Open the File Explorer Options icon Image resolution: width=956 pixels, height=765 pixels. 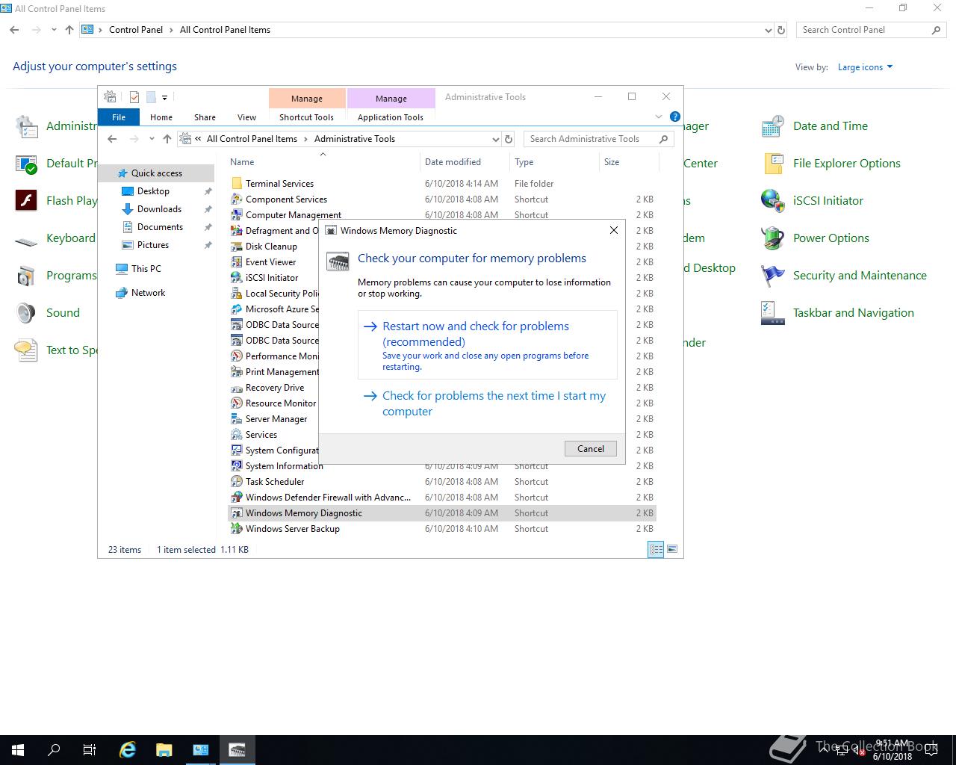click(x=772, y=164)
